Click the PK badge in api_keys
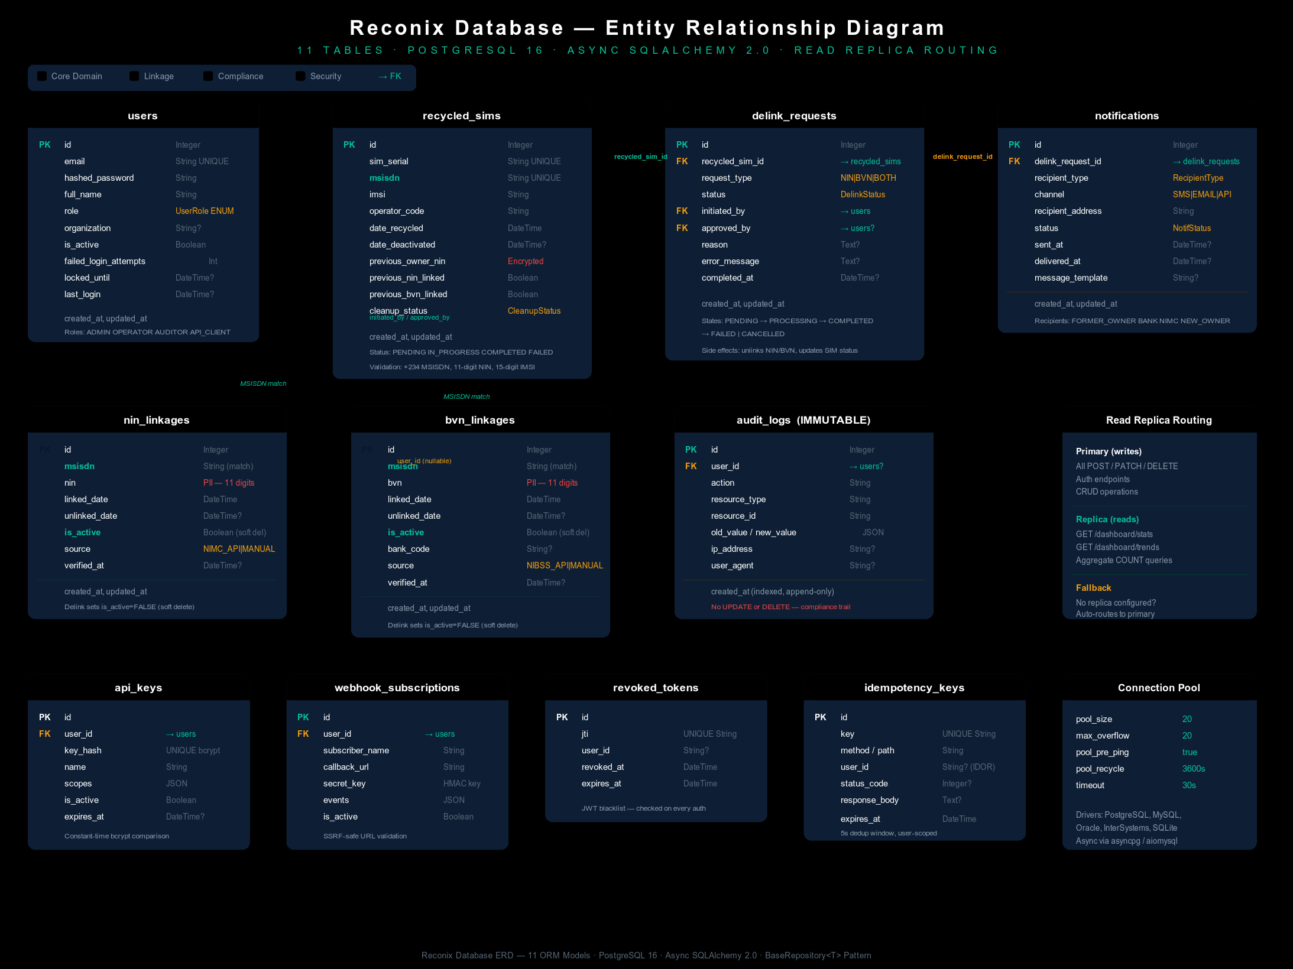The height and width of the screenshot is (969, 1293). click(x=45, y=717)
